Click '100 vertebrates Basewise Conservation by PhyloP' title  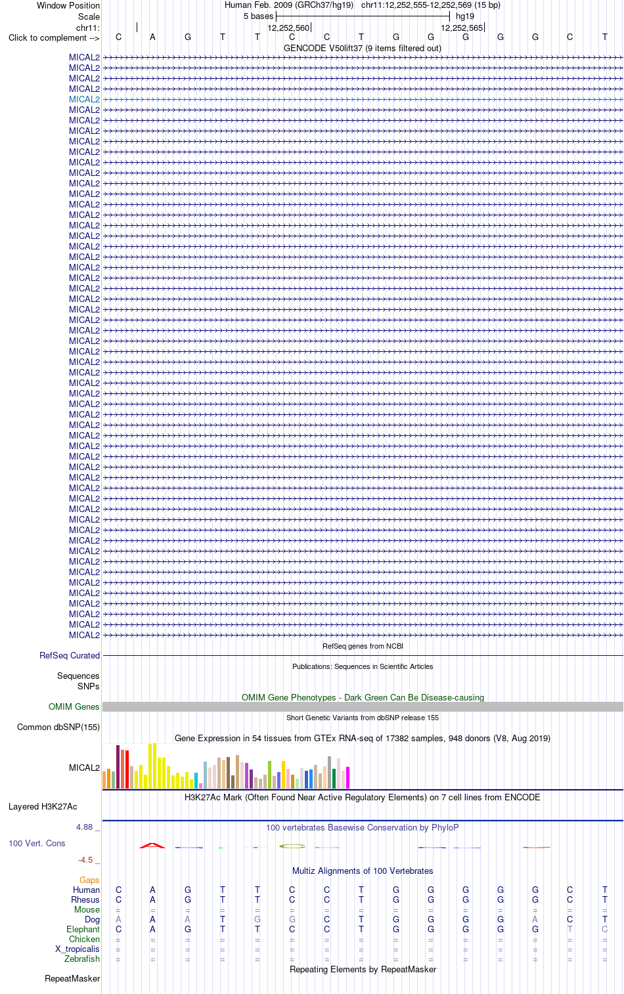[363, 827]
